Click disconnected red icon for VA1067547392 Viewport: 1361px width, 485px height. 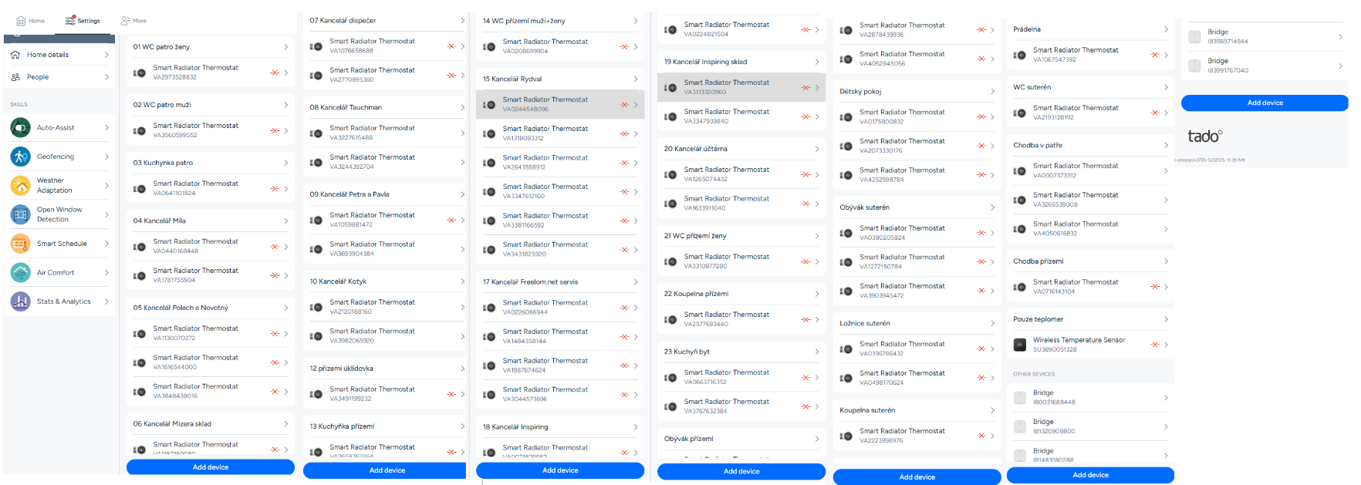tap(1155, 55)
